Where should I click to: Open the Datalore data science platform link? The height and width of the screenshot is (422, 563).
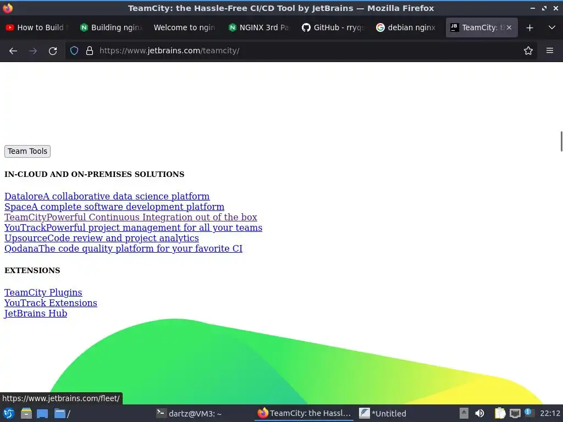(x=107, y=196)
